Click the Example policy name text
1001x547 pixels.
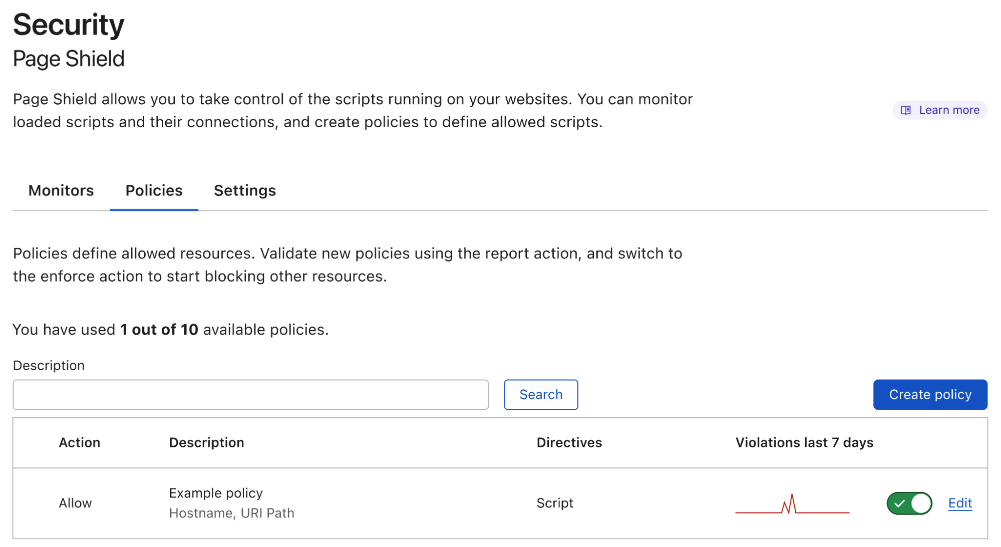[x=216, y=493]
